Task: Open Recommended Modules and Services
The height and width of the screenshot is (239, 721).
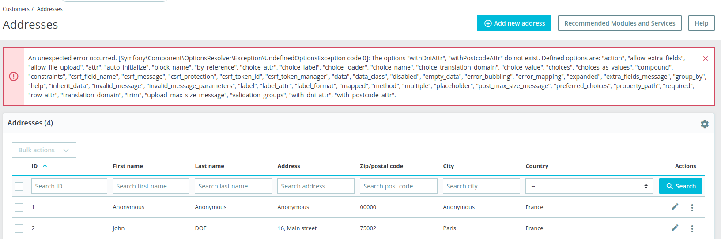Action: pyautogui.click(x=620, y=23)
